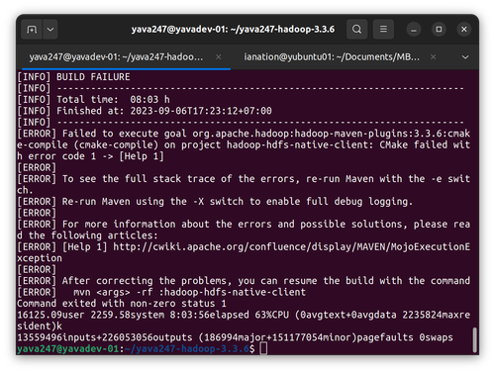Click the 'Failed to execute goal' error line
The image size is (495, 373).
tap(244, 144)
